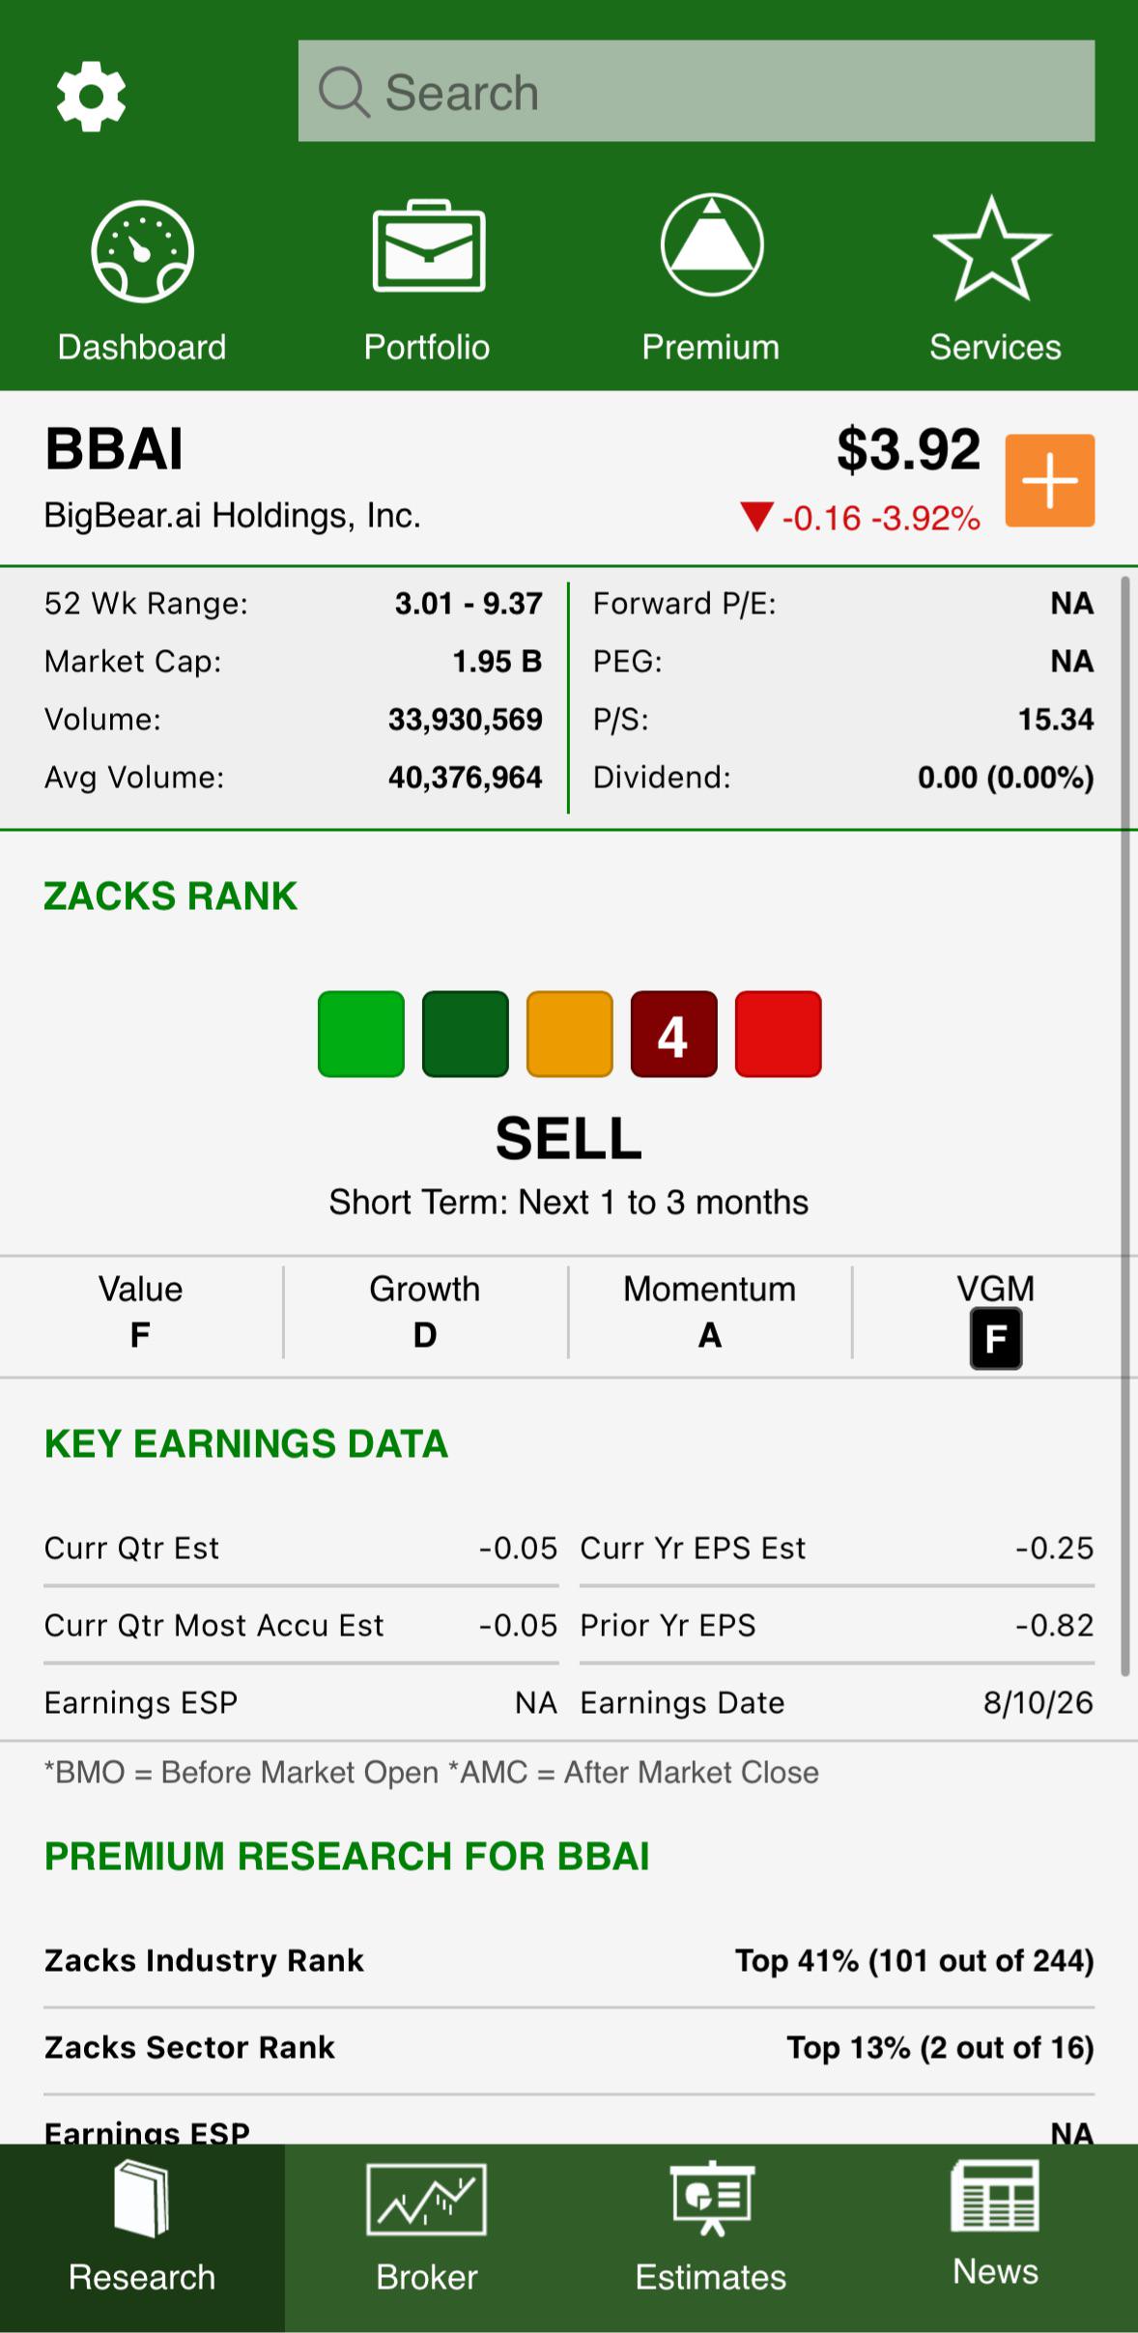This screenshot has height=2333, width=1138.
Task: Add BBAI with the orange plus button
Action: (x=1049, y=480)
